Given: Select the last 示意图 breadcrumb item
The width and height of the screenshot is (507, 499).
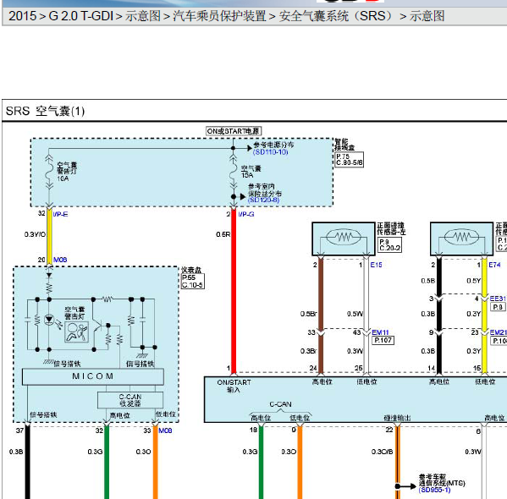Looking at the screenshot, I should pos(427,16).
